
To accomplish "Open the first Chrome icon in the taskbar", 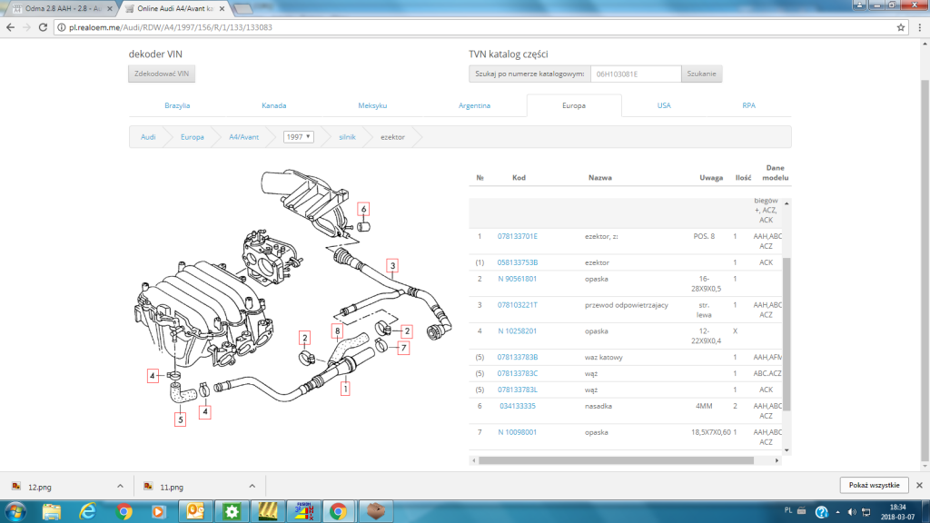I will tap(124, 511).
